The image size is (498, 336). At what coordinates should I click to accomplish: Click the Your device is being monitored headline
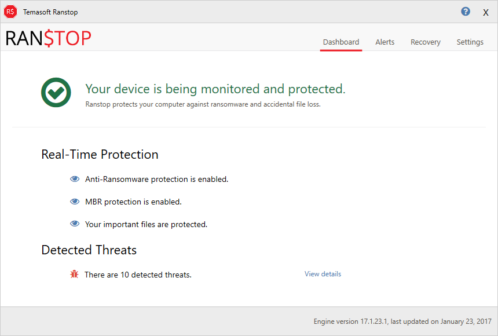coord(215,89)
